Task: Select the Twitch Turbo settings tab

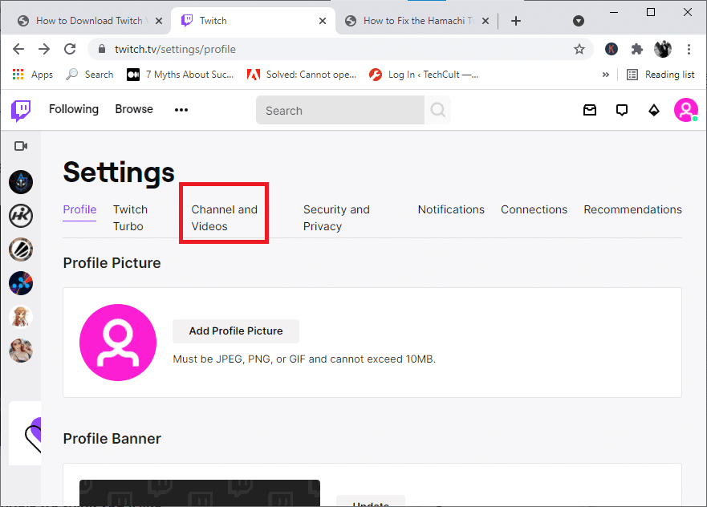Action: tap(130, 217)
